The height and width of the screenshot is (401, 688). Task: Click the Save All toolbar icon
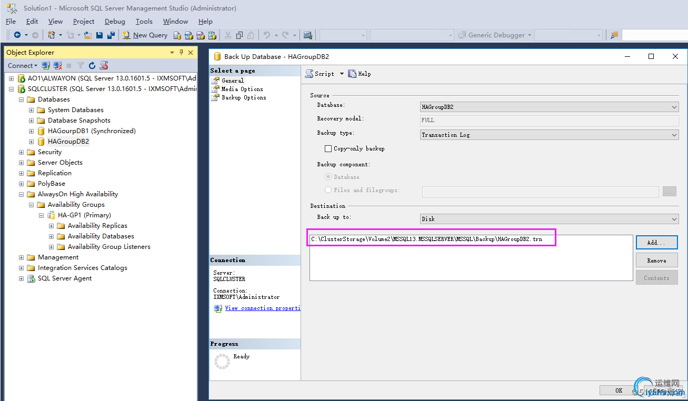point(111,35)
